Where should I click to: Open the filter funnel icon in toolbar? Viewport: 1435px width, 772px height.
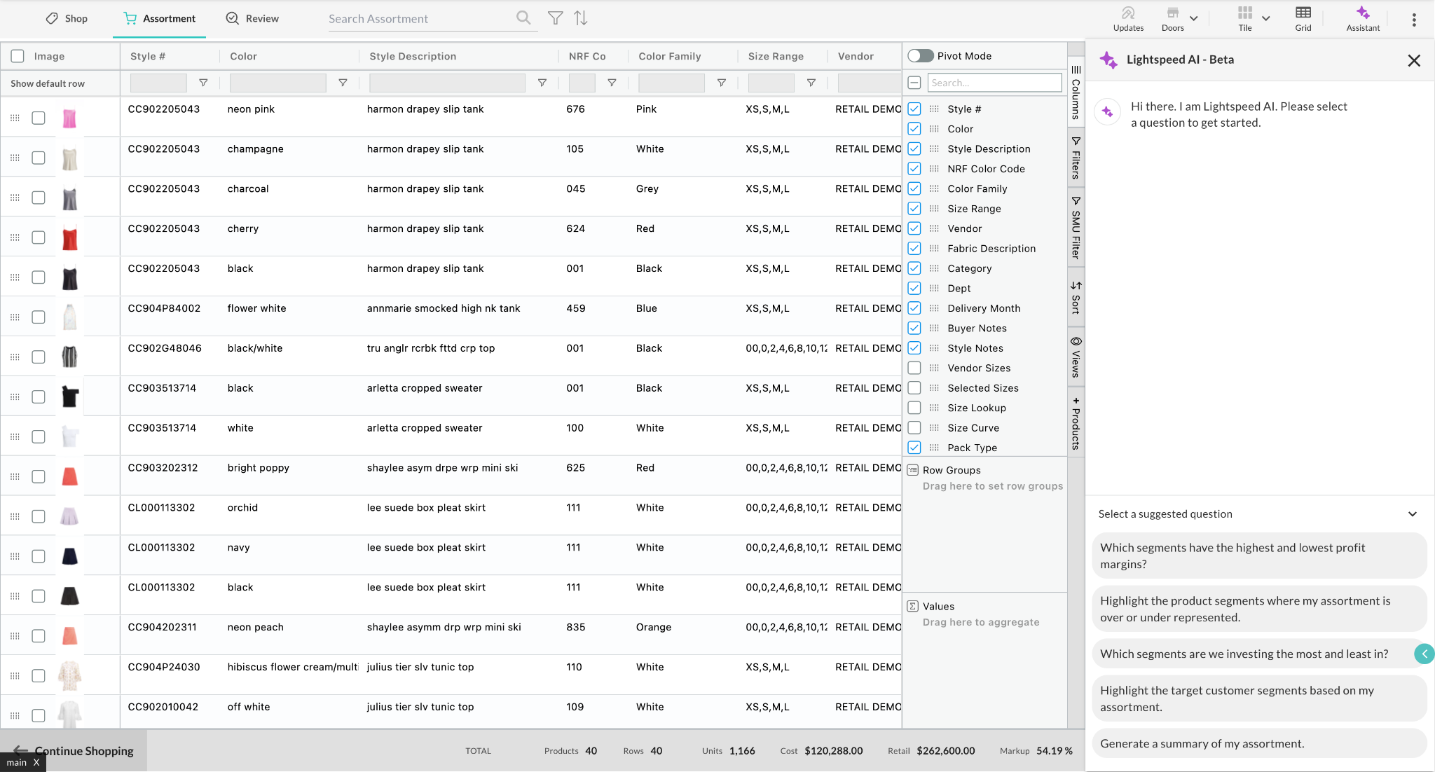(555, 18)
